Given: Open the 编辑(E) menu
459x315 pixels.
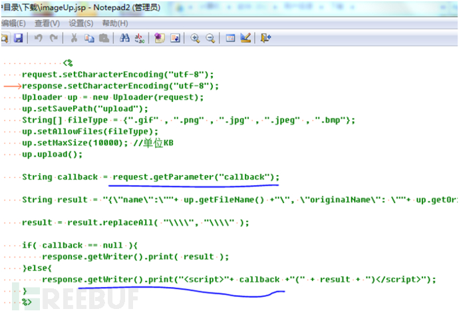Looking at the screenshot, I should [x=13, y=23].
